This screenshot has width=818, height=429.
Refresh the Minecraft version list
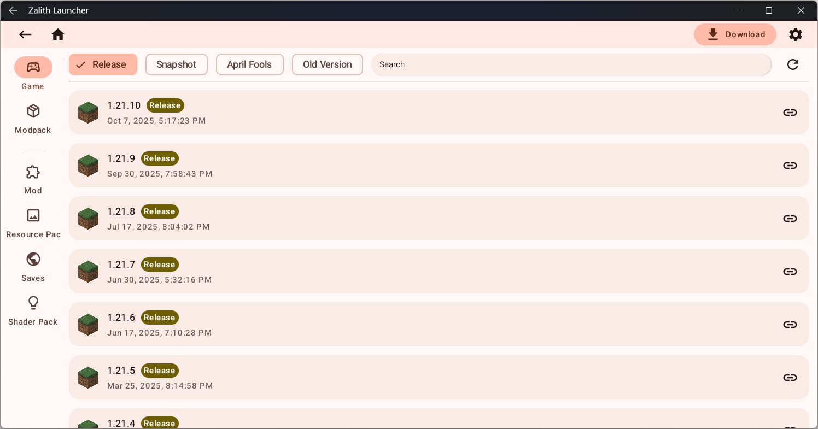click(792, 64)
